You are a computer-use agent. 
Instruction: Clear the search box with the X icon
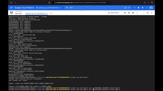(126, 8)
